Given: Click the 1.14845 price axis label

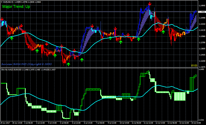Looking at the screenshot, I should click(202, 6).
